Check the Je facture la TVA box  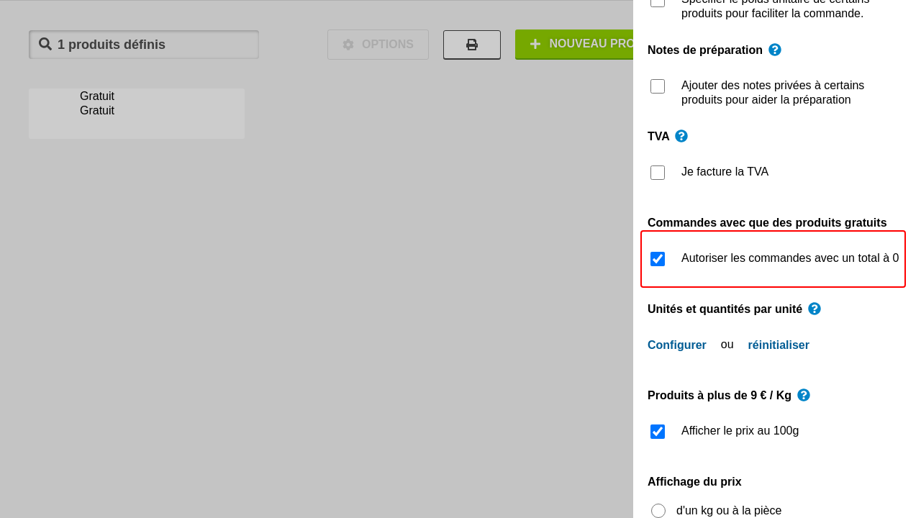658,173
